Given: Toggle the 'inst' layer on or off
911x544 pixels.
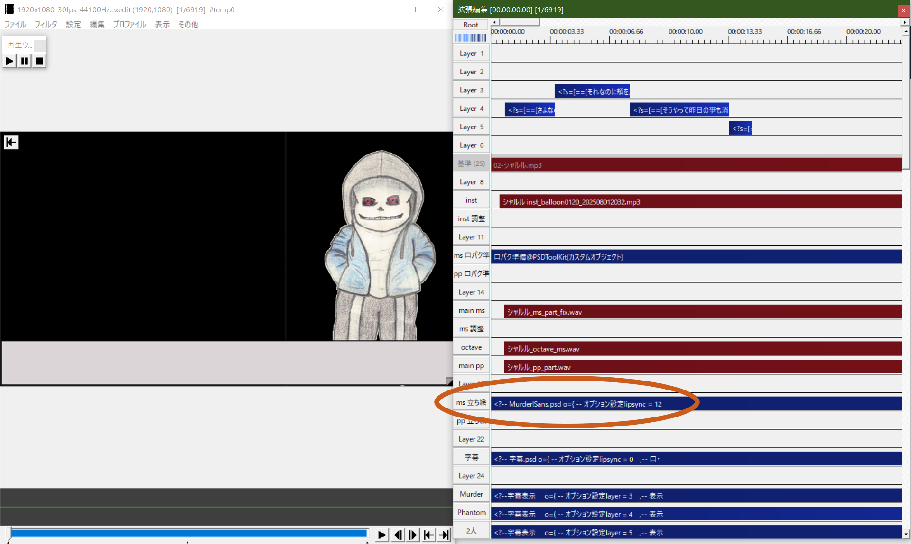Looking at the screenshot, I should pyautogui.click(x=471, y=200).
